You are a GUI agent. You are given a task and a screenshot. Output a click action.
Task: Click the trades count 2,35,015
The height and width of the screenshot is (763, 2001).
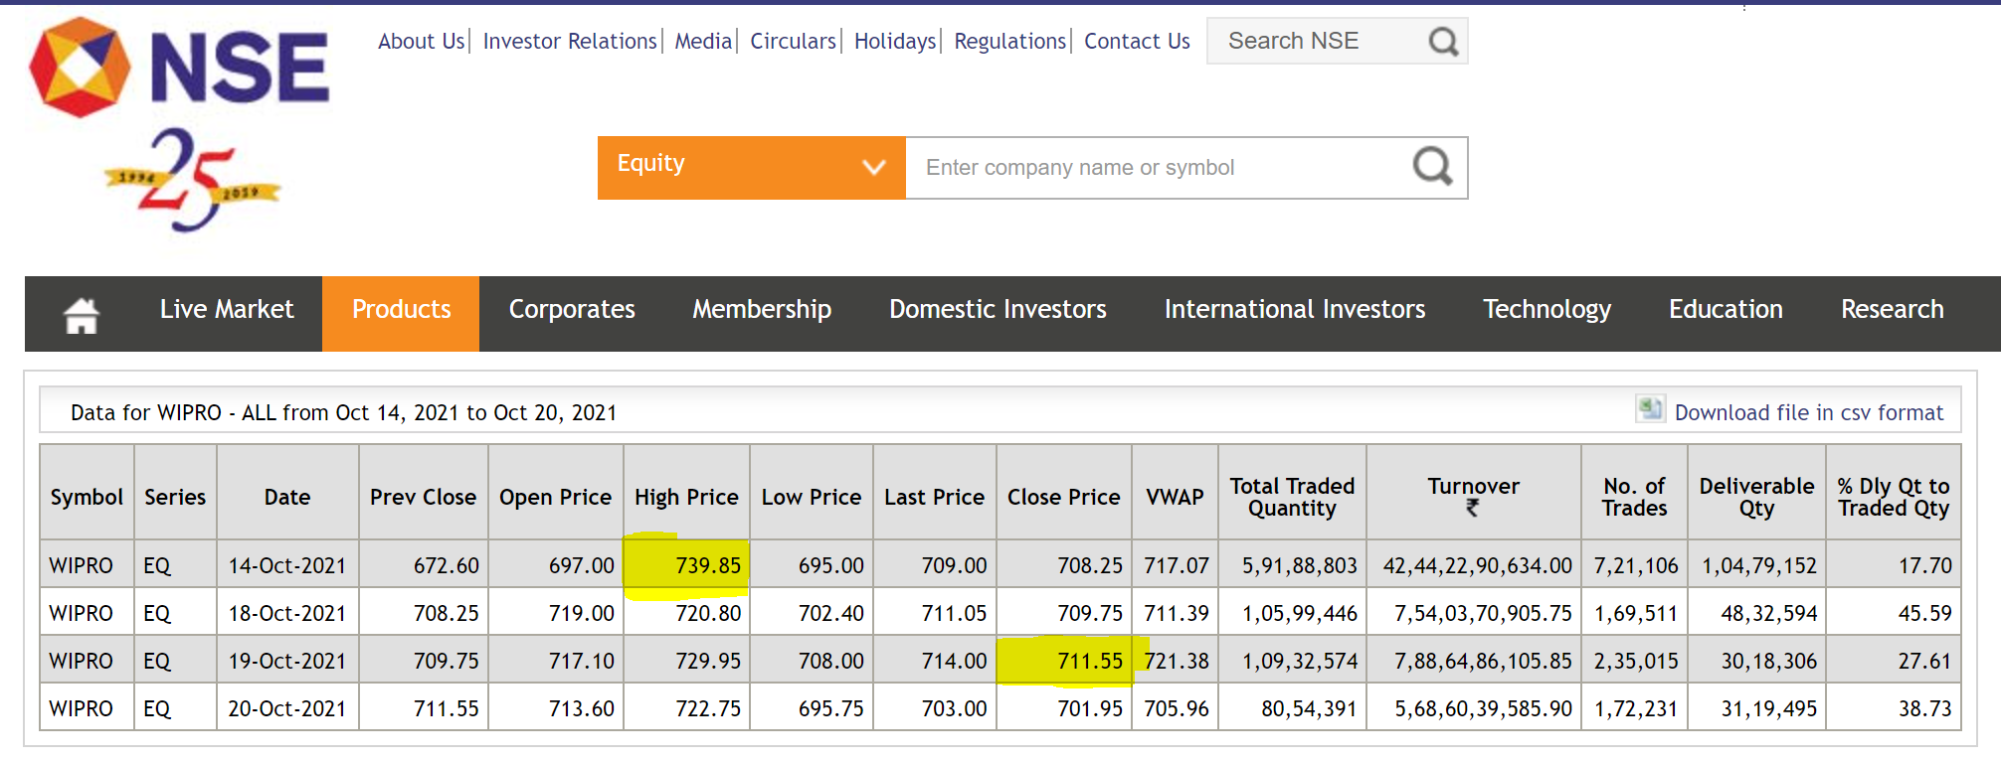1636,661
